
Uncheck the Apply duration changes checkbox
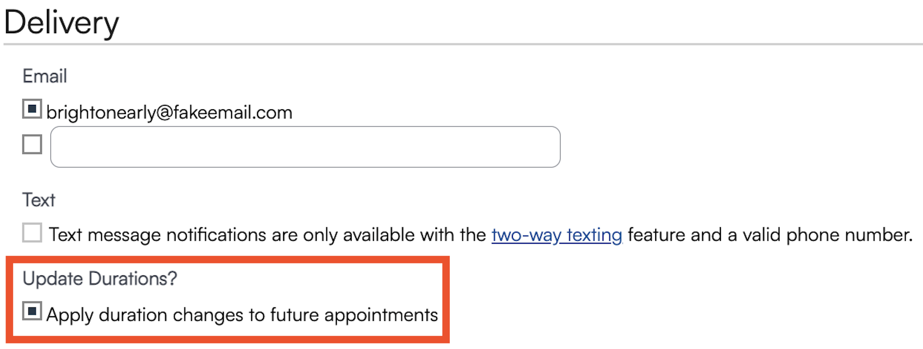point(32,311)
